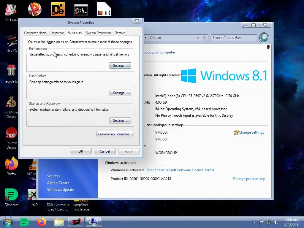The image size is (304, 228).
Task: Click the magnifier search icon in System window
Action: pyautogui.click(x=264, y=37)
